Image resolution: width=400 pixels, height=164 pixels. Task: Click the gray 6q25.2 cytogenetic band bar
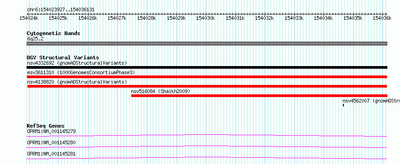[x=207, y=44]
